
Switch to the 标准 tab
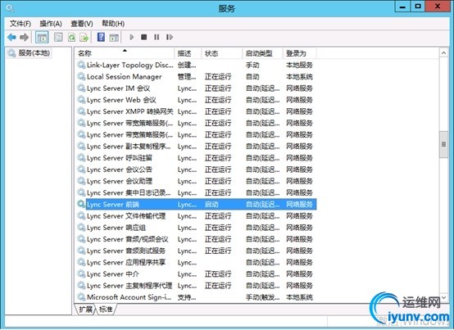[x=106, y=310]
